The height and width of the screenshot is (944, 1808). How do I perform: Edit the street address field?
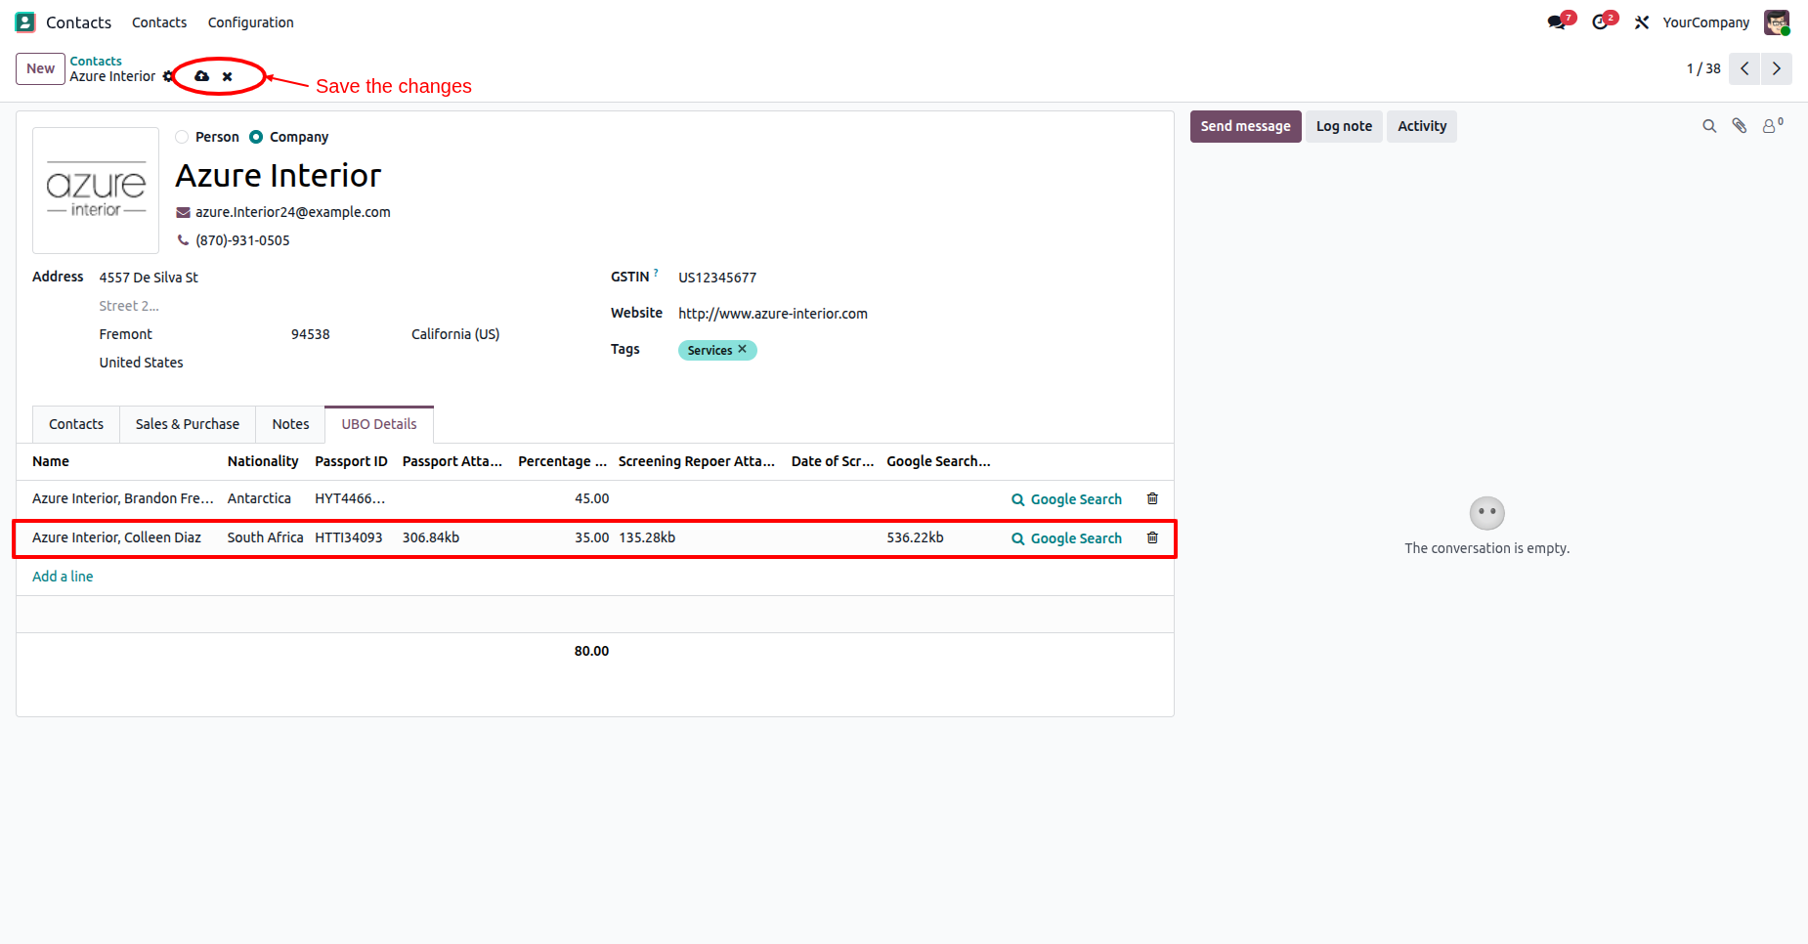(x=149, y=278)
